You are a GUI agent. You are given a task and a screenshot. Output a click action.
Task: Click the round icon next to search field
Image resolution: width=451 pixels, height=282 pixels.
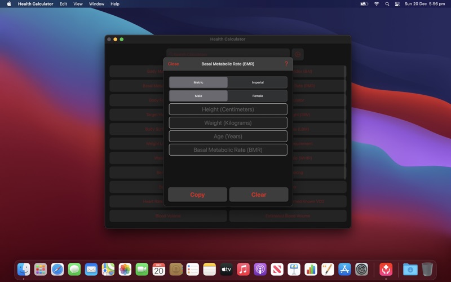(298, 54)
